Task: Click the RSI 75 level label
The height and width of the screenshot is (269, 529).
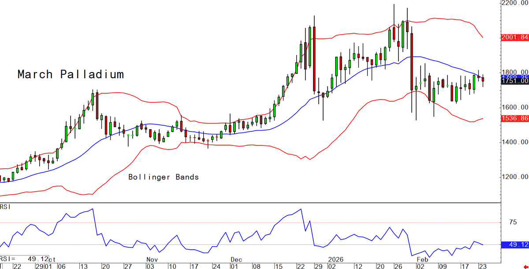Action: pyautogui.click(x=513, y=223)
